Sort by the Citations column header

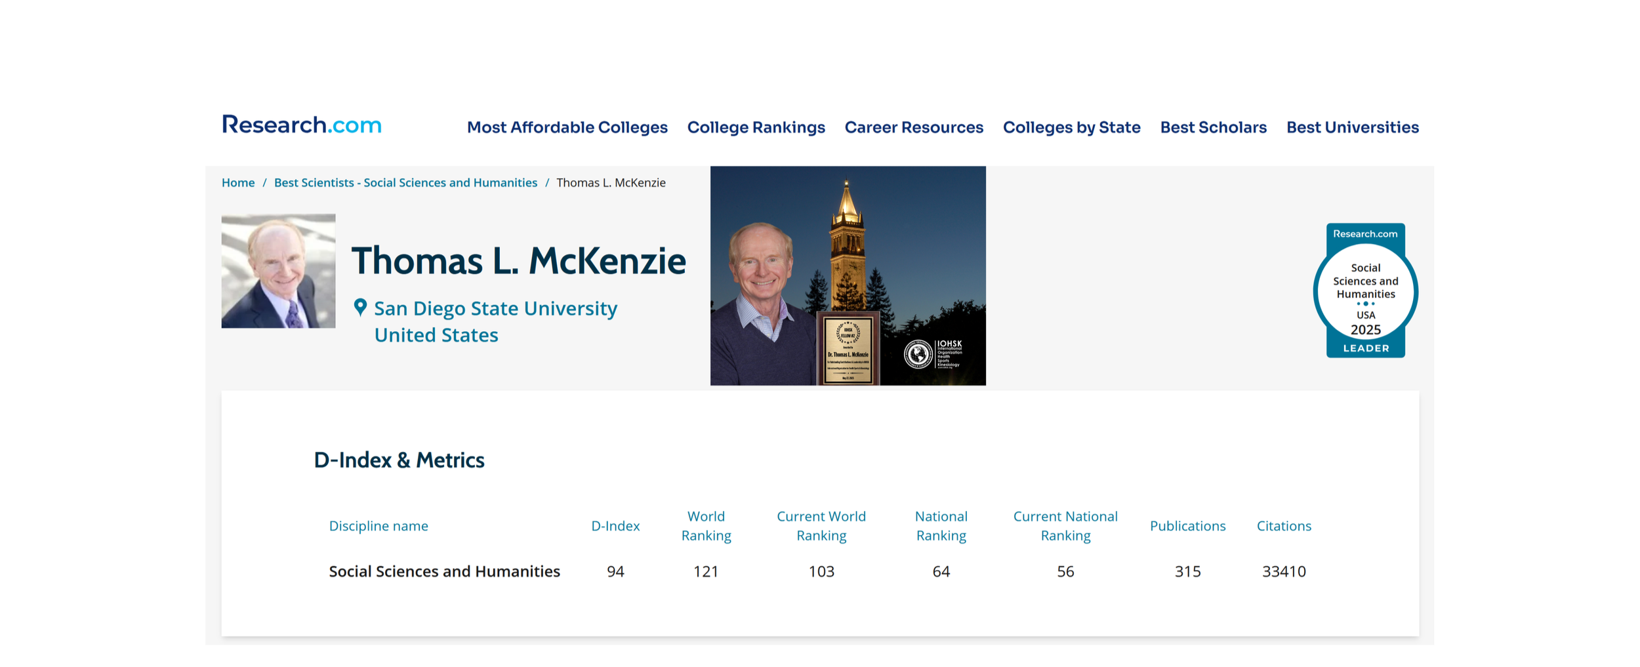tap(1284, 525)
